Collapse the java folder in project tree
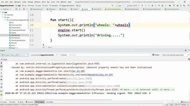Image resolution: width=190 pixels, height=106 pixels. pos(3,17)
